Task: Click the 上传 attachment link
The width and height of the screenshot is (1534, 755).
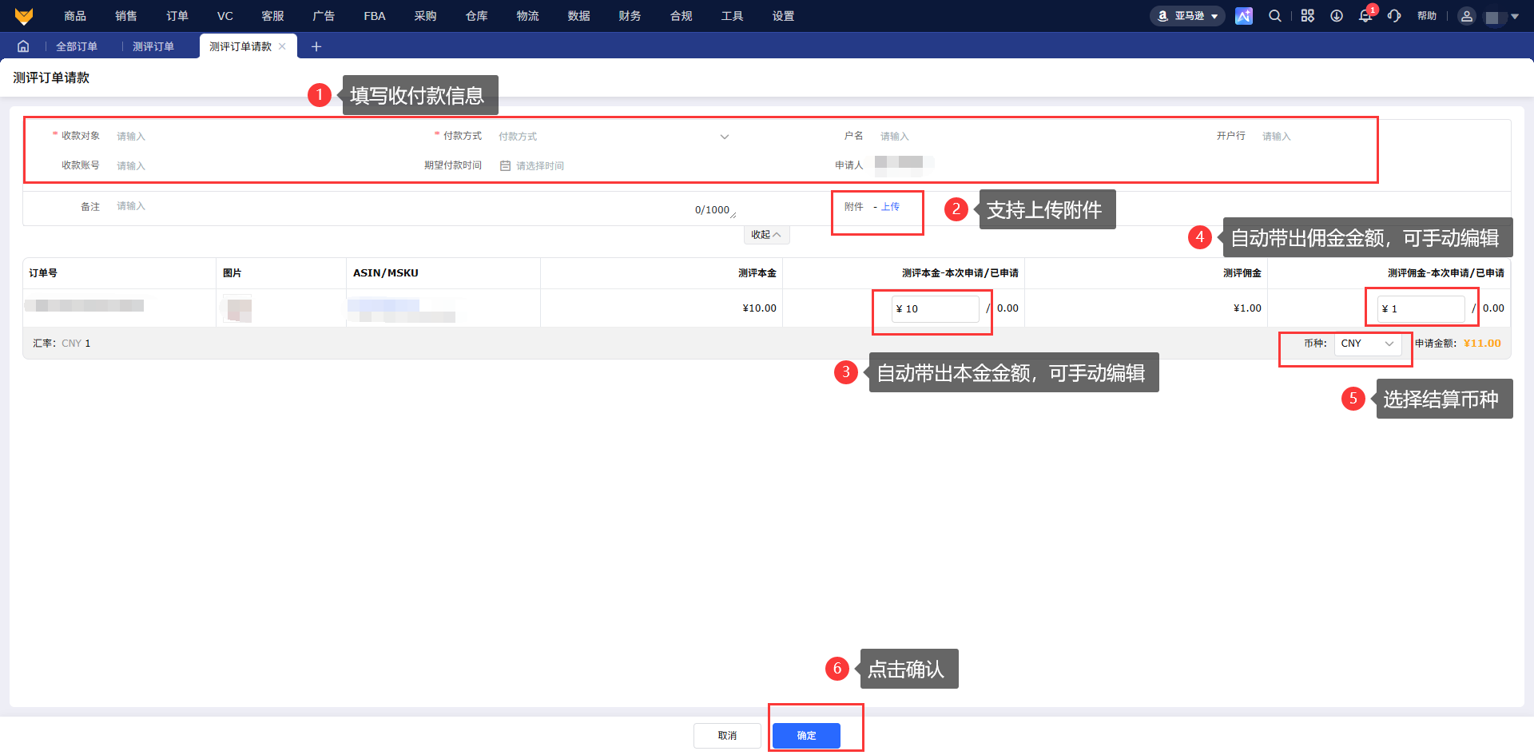Action: pos(890,207)
